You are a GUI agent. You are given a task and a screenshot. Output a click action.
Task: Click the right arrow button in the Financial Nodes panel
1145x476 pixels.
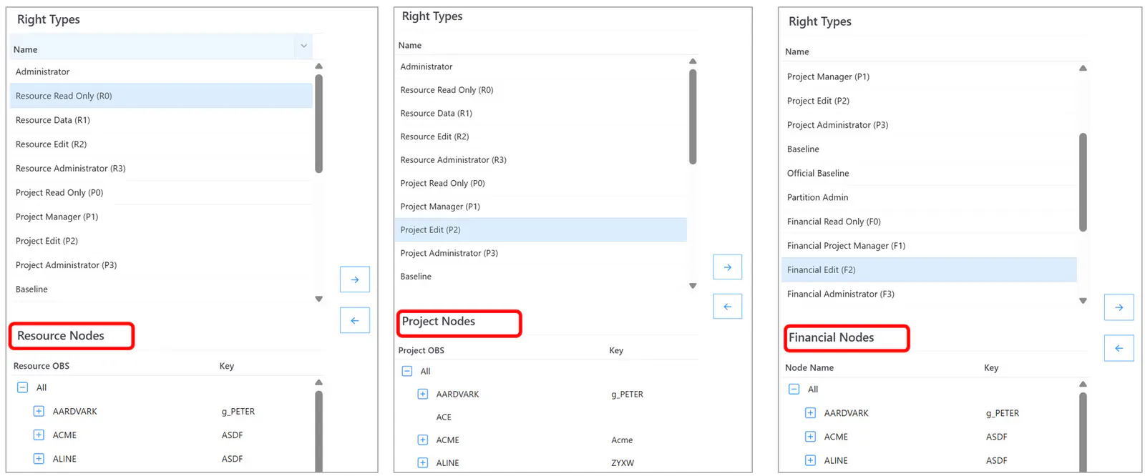pos(1119,307)
